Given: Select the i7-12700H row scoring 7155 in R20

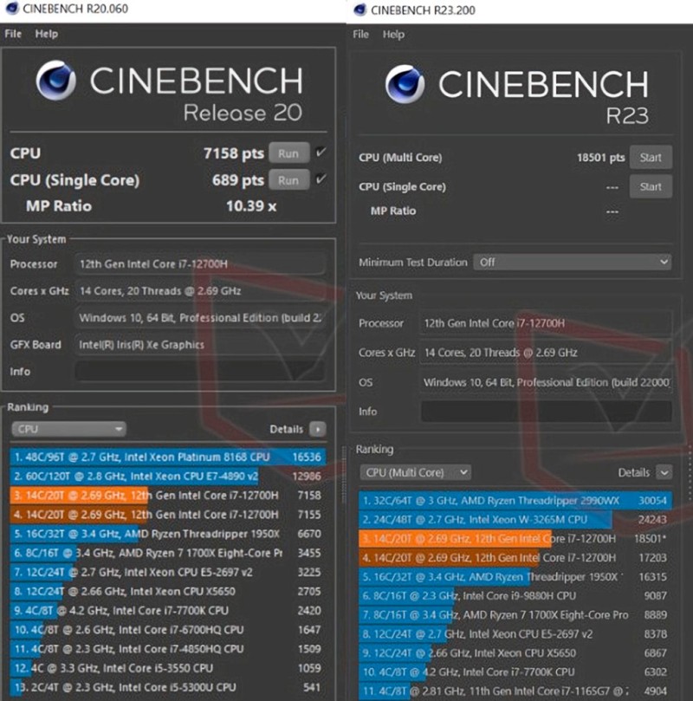Looking at the screenshot, I should click(167, 515).
